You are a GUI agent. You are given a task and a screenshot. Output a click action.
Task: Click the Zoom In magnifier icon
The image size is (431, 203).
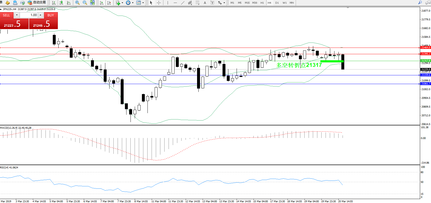point(77,3)
